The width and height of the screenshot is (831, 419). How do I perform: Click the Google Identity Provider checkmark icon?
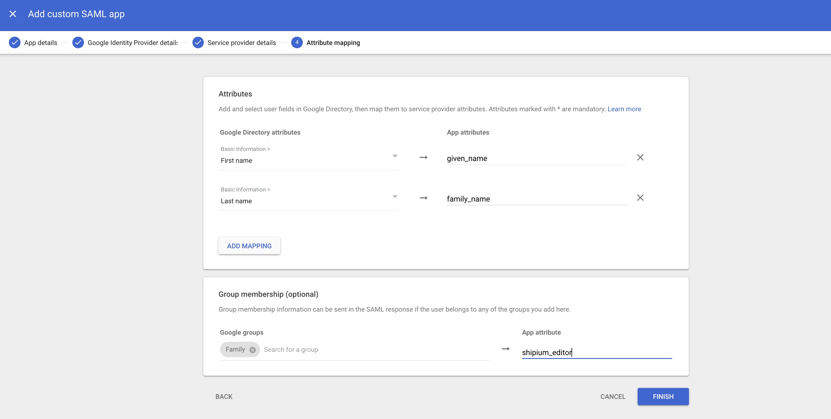point(78,43)
